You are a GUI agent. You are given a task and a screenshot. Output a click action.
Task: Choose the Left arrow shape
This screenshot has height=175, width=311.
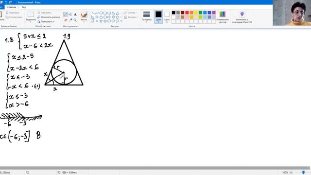point(113,17)
